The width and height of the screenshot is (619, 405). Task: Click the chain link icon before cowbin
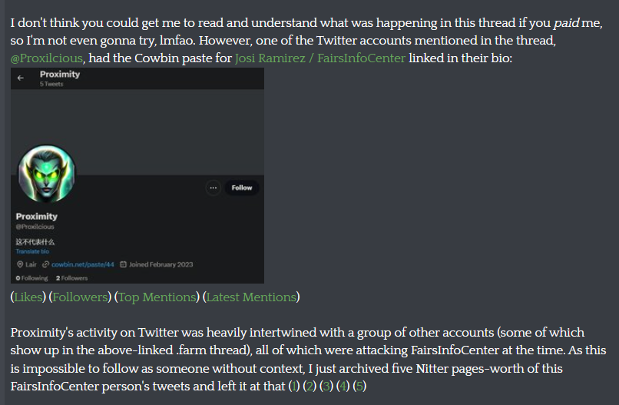tap(46, 264)
